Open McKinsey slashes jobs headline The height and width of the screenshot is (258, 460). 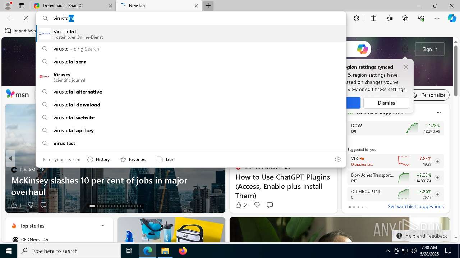click(99, 186)
